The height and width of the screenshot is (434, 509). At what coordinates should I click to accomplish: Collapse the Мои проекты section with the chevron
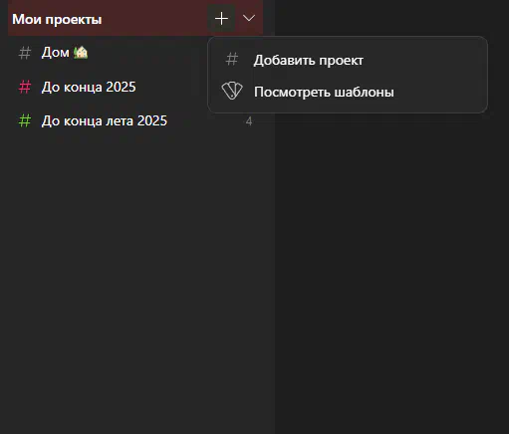pyautogui.click(x=249, y=18)
